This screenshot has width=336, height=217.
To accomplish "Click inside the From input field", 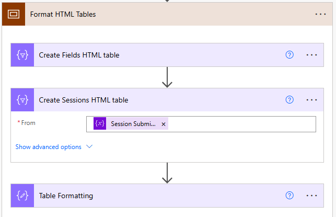I will (240, 124).
